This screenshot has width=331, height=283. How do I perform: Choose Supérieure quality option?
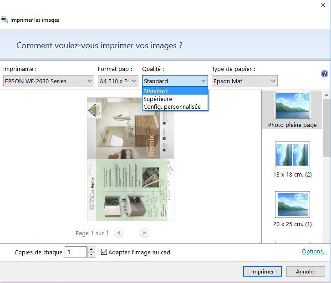(175, 99)
